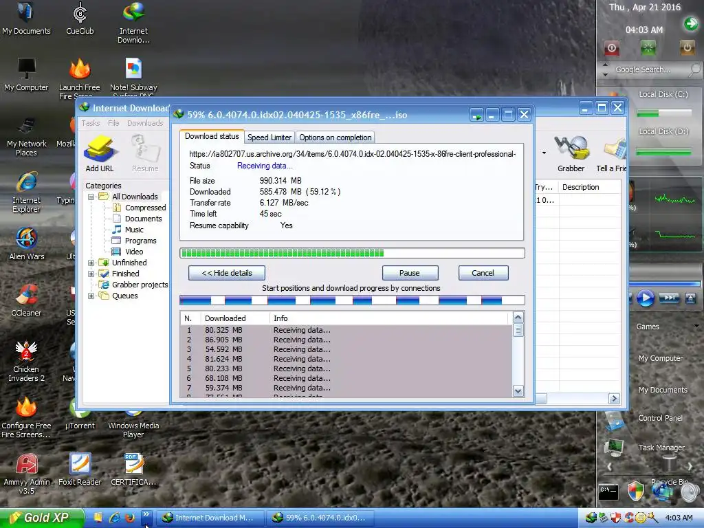Click the sidebar media player play button
The image size is (704, 528).
pyautogui.click(x=645, y=298)
